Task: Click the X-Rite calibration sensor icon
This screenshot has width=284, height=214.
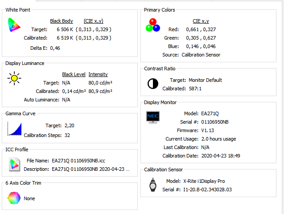Action: [152, 185]
